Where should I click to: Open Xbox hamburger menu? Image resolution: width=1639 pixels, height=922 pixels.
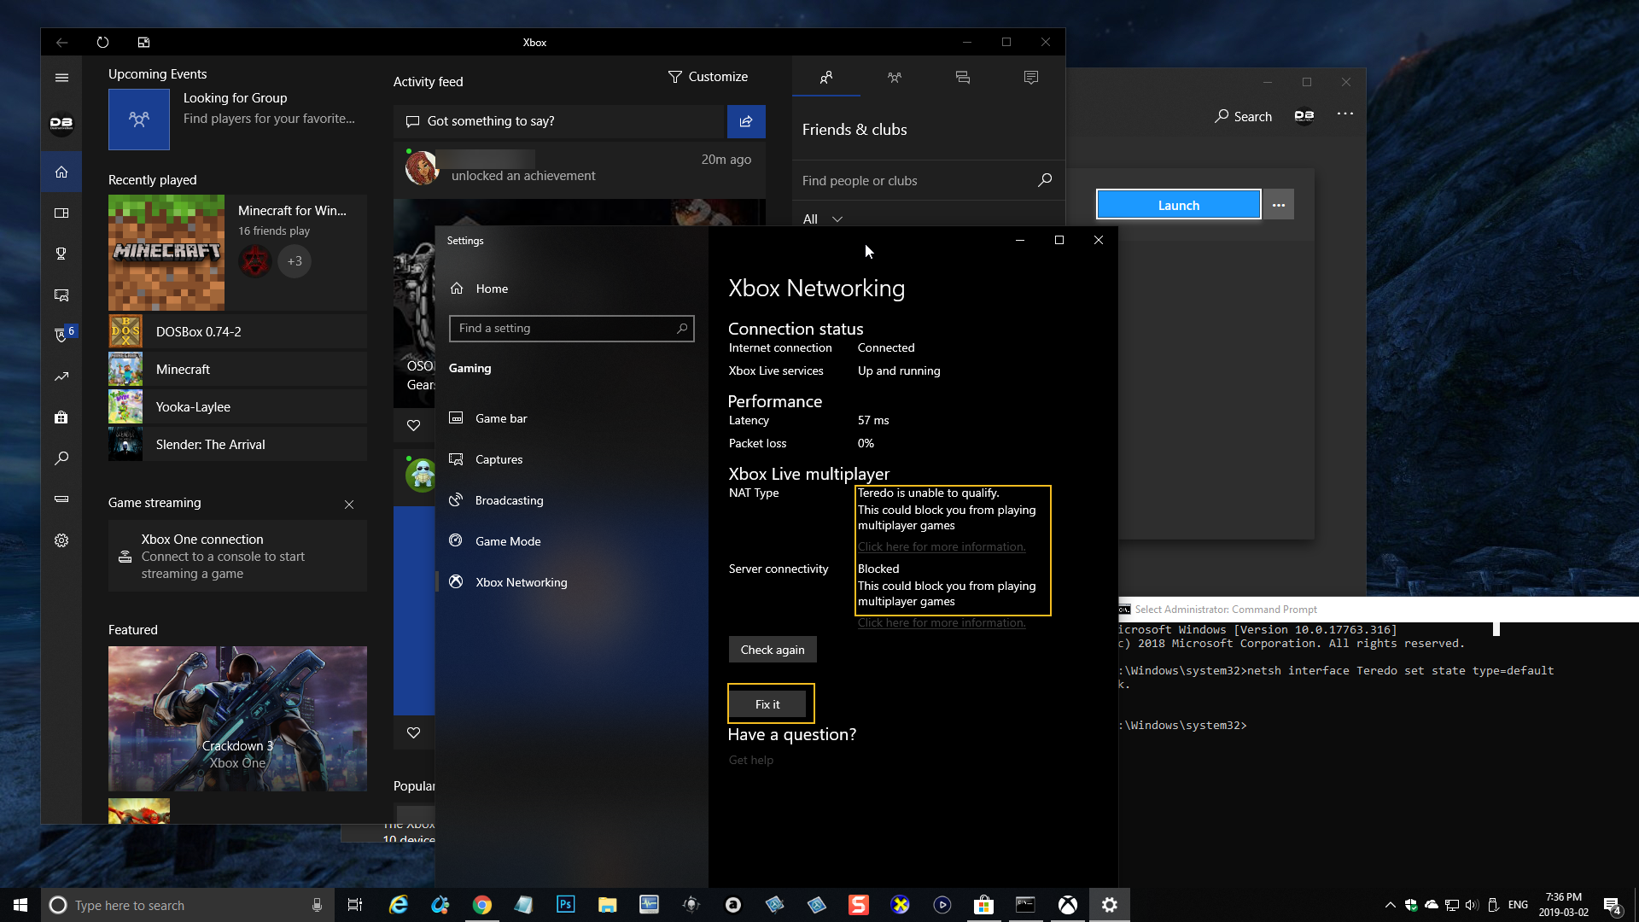coord(61,78)
